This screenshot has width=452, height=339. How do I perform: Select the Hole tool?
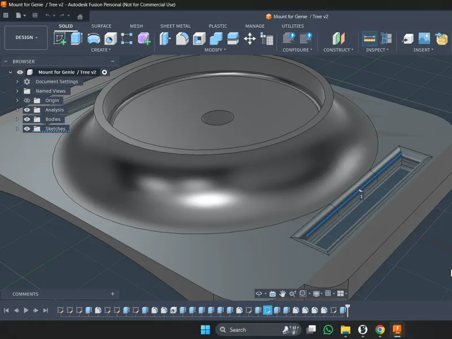coord(110,38)
